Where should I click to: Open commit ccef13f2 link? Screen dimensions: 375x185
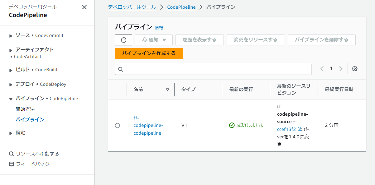pyautogui.click(x=286, y=129)
